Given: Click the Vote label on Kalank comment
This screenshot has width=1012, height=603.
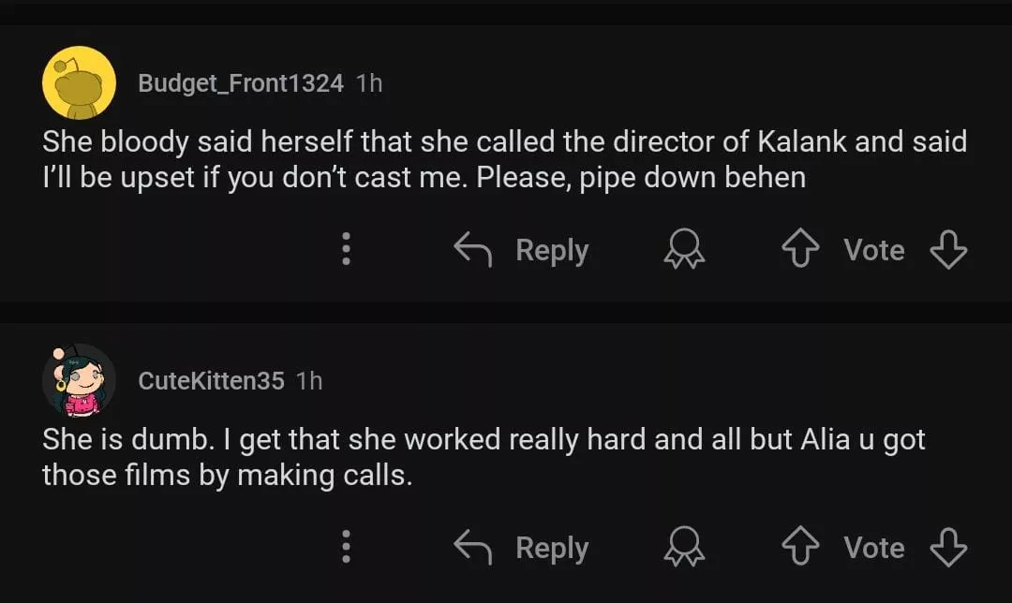Looking at the screenshot, I should (x=873, y=250).
